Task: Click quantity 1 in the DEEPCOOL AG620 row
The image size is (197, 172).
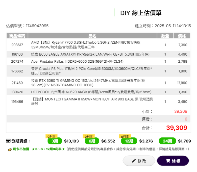Action: pyautogui.click(x=165, y=92)
